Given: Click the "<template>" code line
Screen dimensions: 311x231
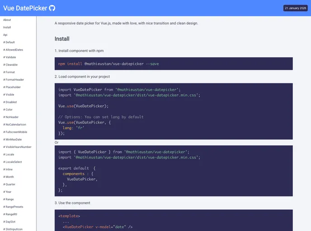Looking at the screenshot, I should (69, 216).
